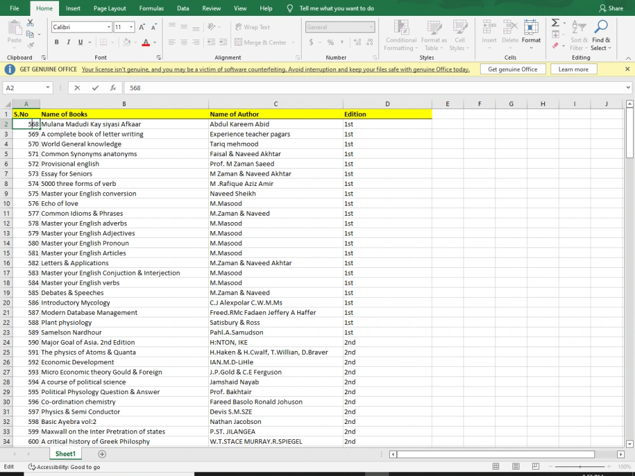Image resolution: width=635 pixels, height=476 pixels.
Task: Click the AutoSum sigma icon
Action: click(x=556, y=23)
